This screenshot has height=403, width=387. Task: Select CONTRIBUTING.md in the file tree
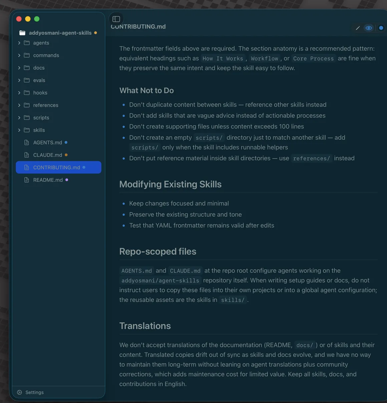click(58, 168)
